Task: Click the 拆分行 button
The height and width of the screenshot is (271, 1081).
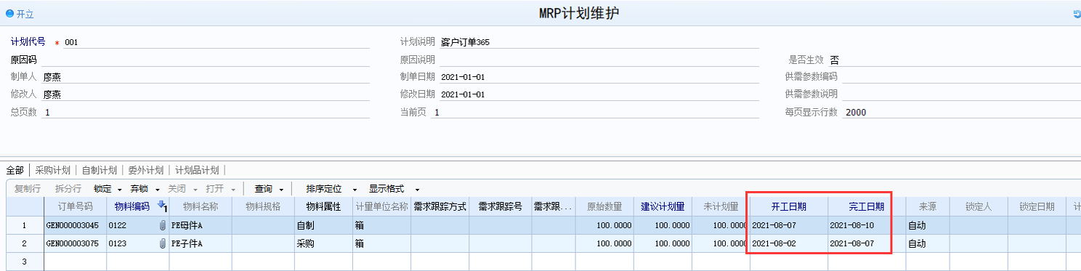Action: coord(68,188)
